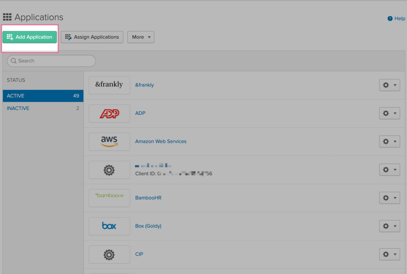
Task: Open Assign Applications
Action: pyautogui.click(x=92, y=37)
